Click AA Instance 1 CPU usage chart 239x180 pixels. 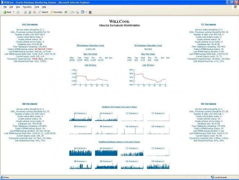coord(80,118)
